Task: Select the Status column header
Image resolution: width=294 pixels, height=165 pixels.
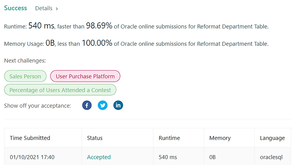Action: click(95, 138)
